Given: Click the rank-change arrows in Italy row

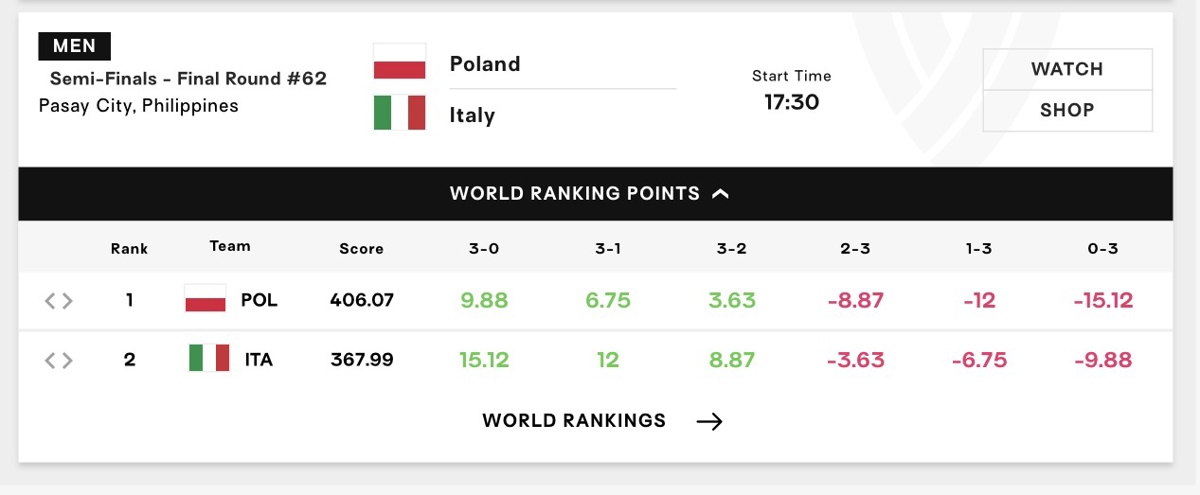Looking at the screenshot, I should (x=59, y=360).
